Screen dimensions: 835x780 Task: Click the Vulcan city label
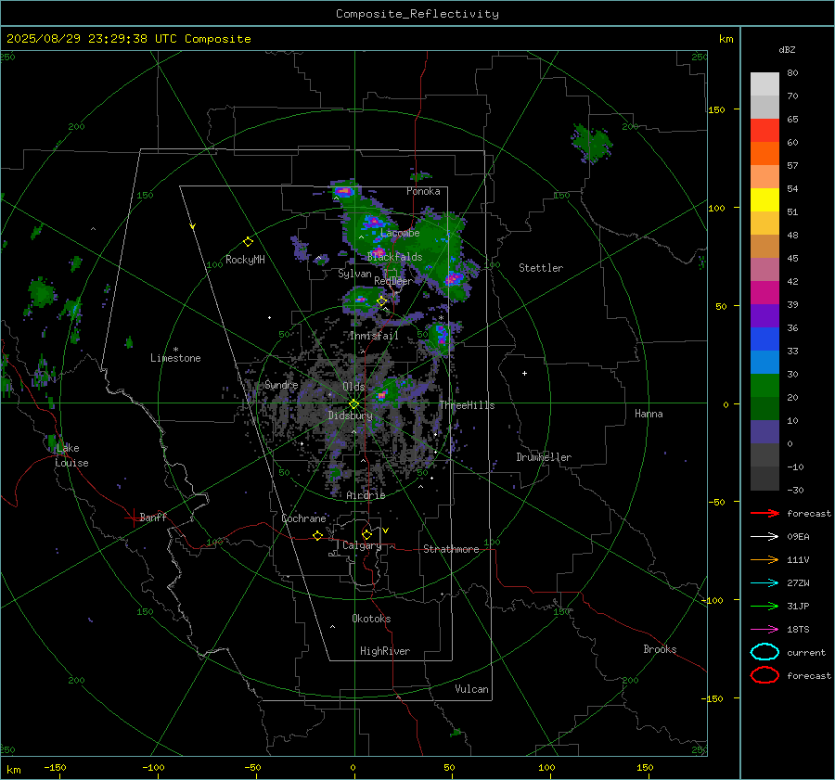click(471, 689)
